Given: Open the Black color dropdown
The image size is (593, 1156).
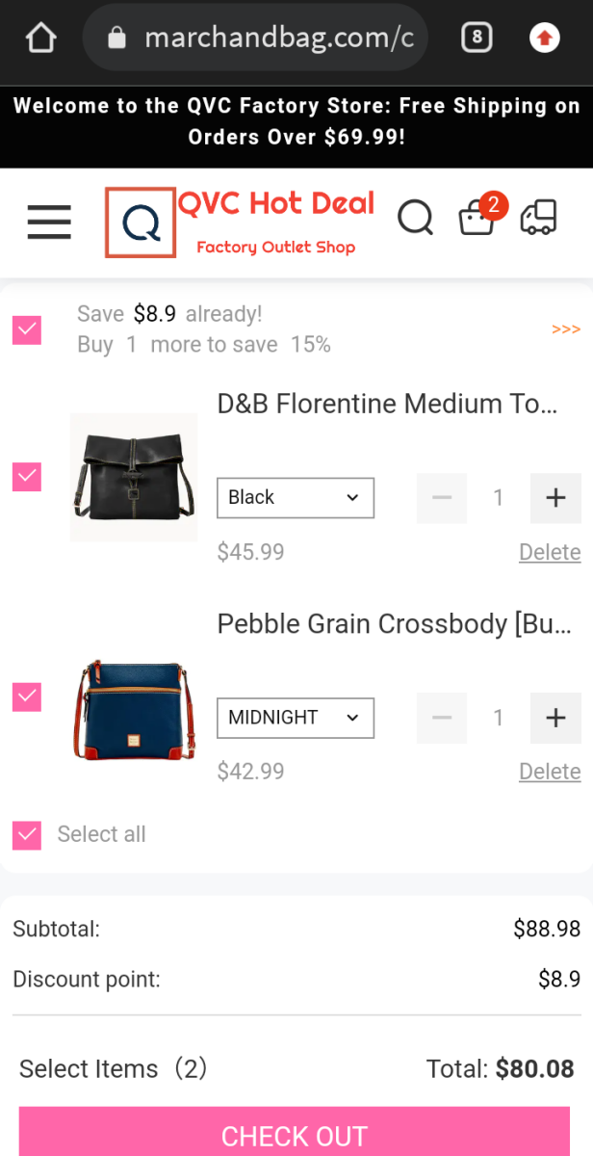Looking at the screenshot, I should 295,498.
